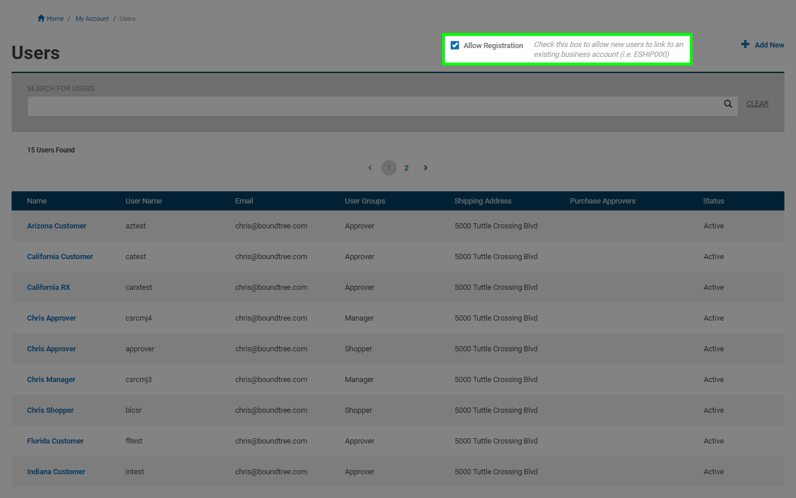Click the username fltest

(134, 441)
